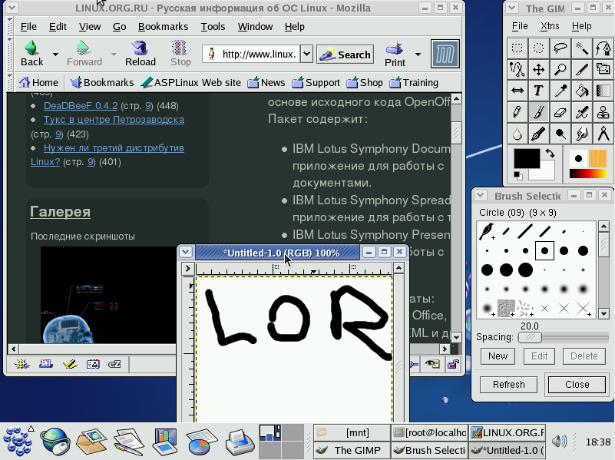Click the Search button in Mozilla

pyautogui.click(x=346, y=54)
